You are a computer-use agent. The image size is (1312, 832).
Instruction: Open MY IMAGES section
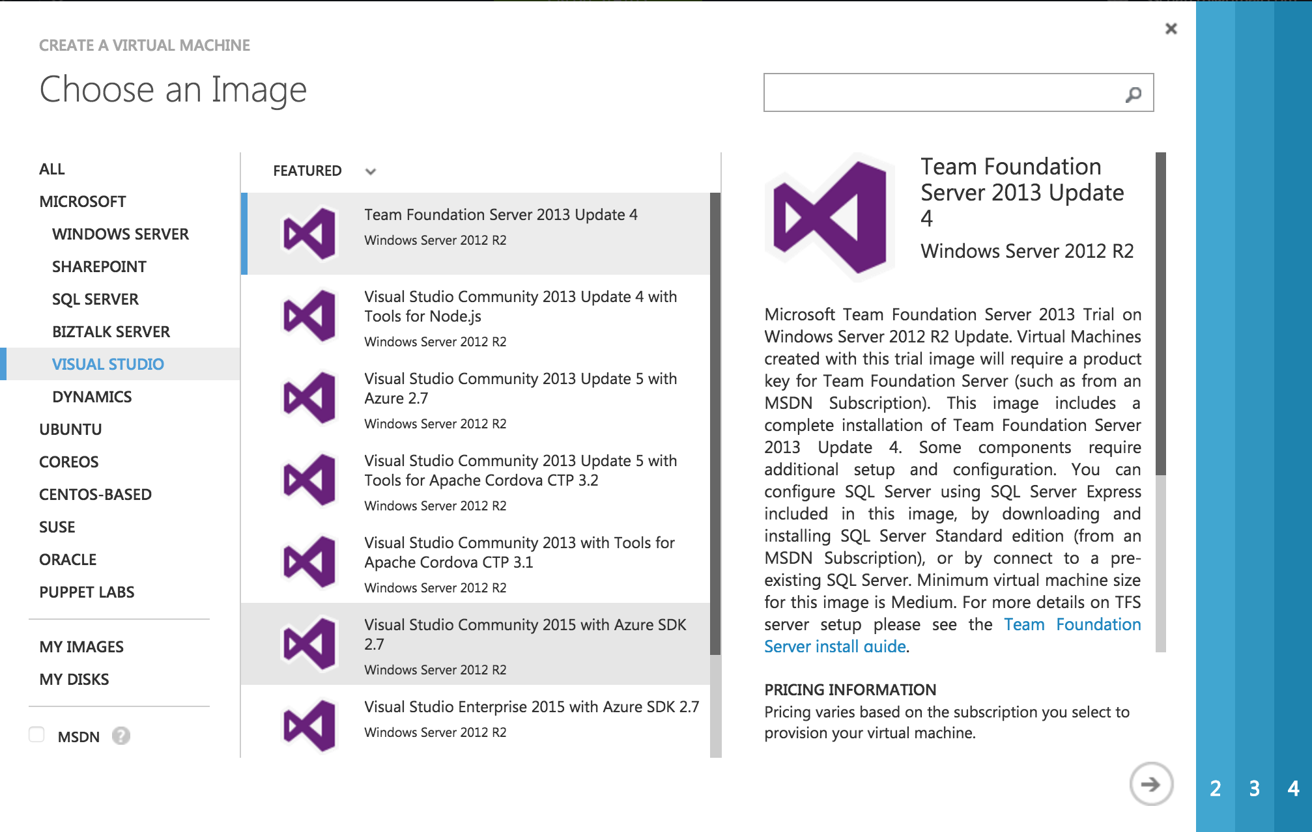pos(81,647)
